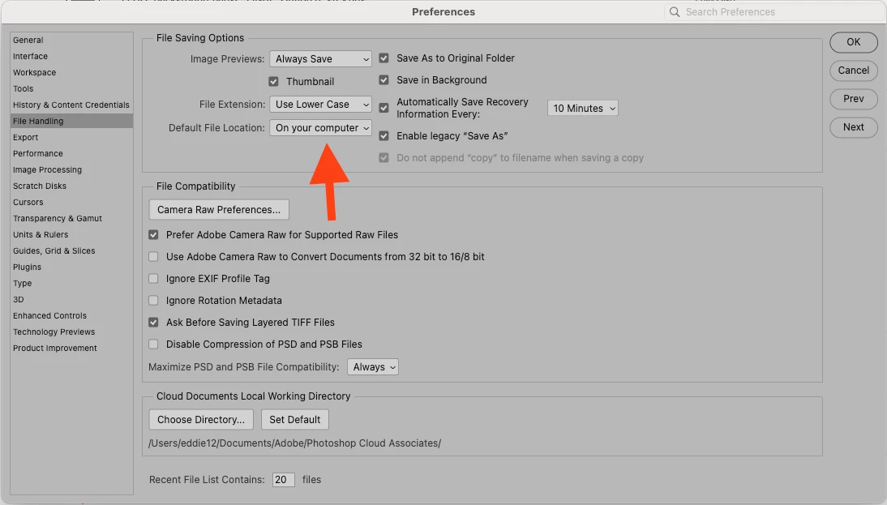Go to previous pane with Prev
The height and width of the screenshot is (505, 887).
click(854, 99)
